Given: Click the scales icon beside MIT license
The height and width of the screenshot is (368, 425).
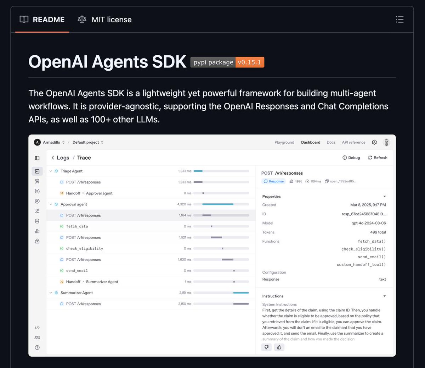Looking at the screenshot, I should (x=82, y=20).
